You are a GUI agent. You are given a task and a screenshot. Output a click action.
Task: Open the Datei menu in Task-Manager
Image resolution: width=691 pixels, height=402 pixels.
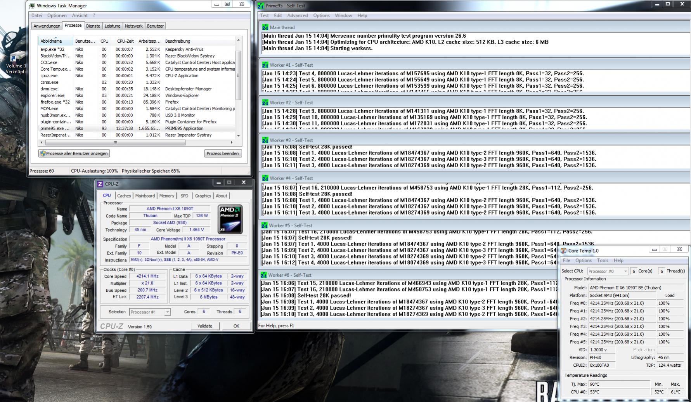(x=36, y=16)
